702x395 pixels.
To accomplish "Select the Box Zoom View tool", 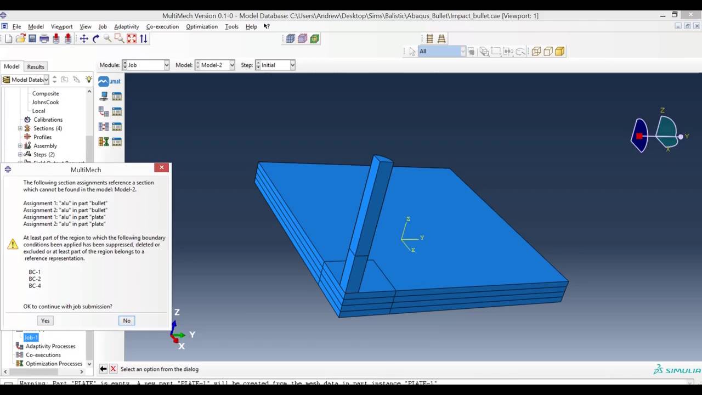I will (x=120, y=38).
